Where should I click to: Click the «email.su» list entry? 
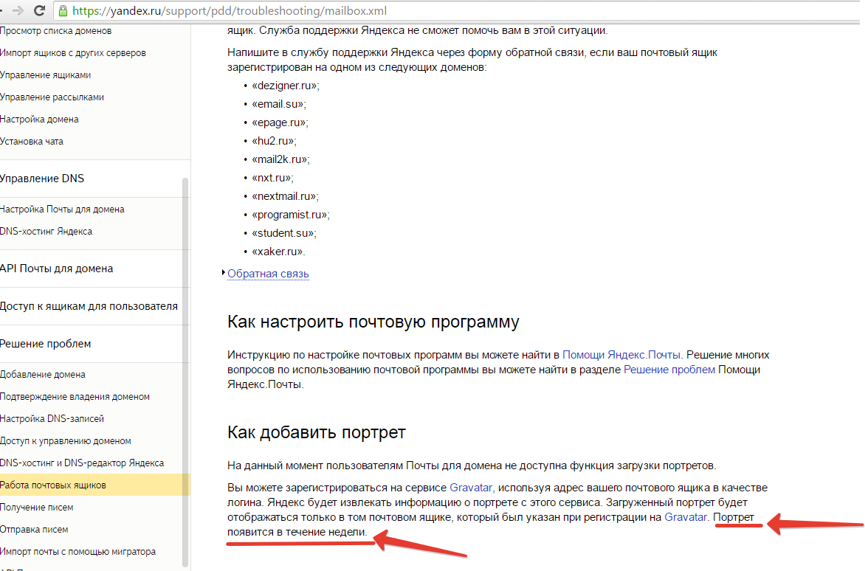click(x=279, y=104)
